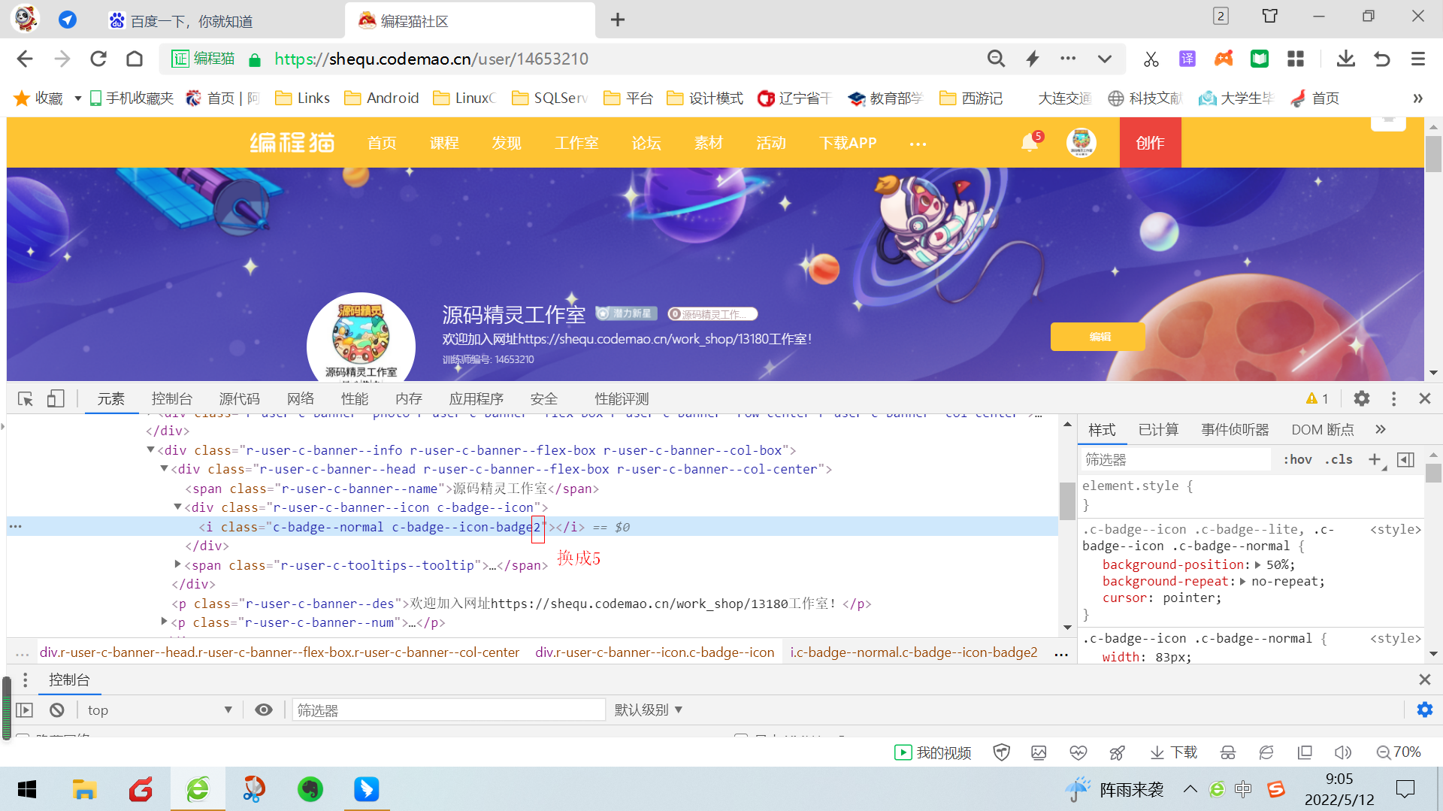This screenshot has height=811, width=1443.
Task: Click the address bar search magnifier
Action: coord(996,59)
